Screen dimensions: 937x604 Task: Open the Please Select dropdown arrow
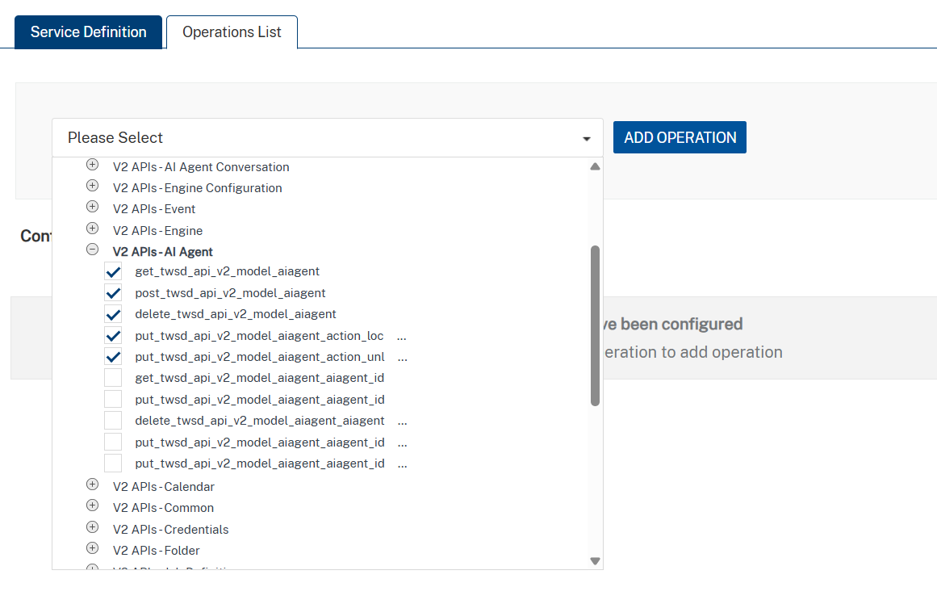[x=587, y=139]
